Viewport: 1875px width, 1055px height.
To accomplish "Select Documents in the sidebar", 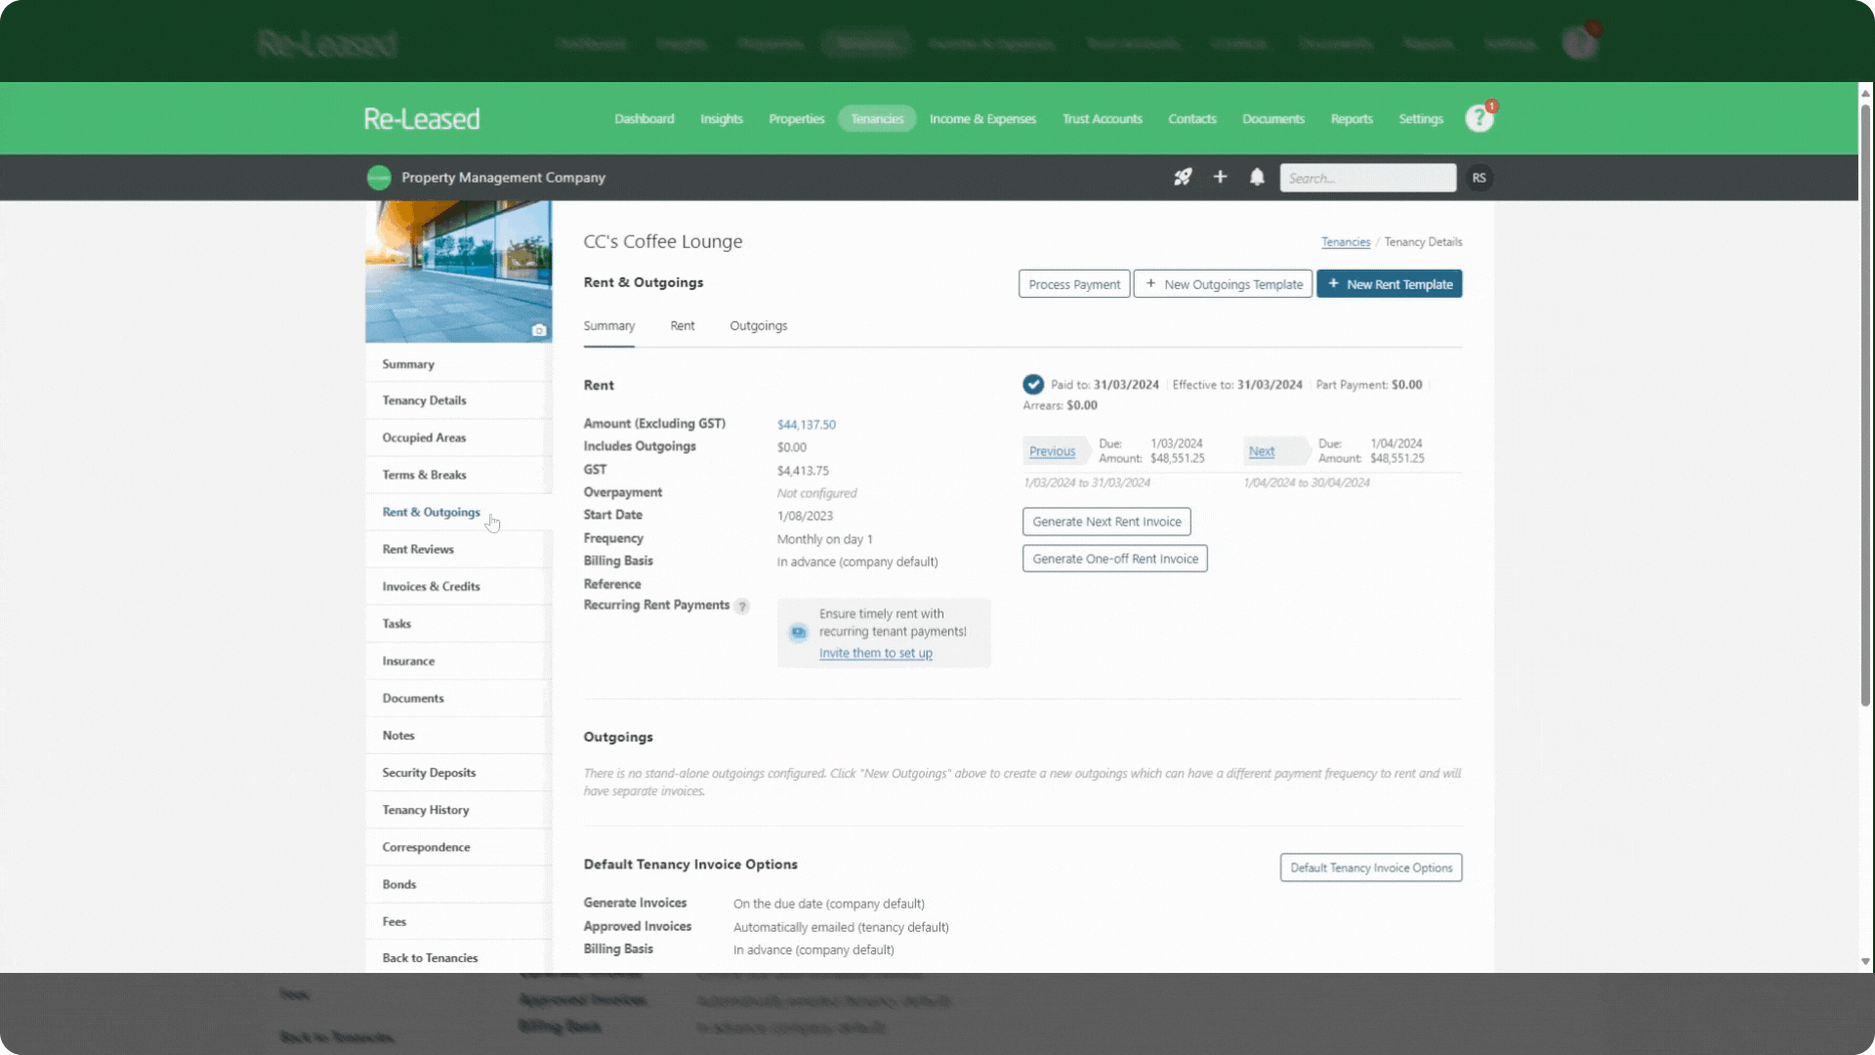I will coord(458,698).
